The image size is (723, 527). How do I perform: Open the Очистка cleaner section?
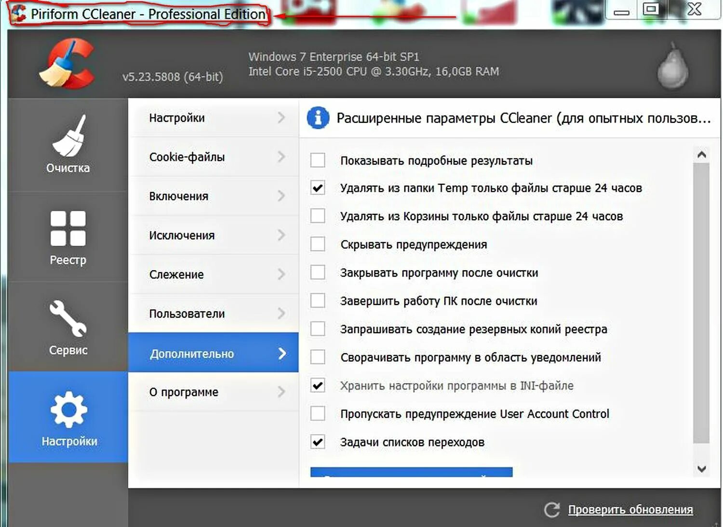click(68, 145)
